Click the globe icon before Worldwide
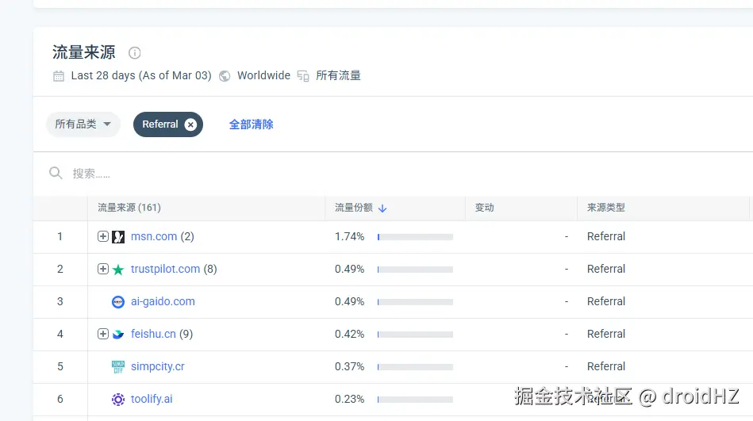 point(225,76)
